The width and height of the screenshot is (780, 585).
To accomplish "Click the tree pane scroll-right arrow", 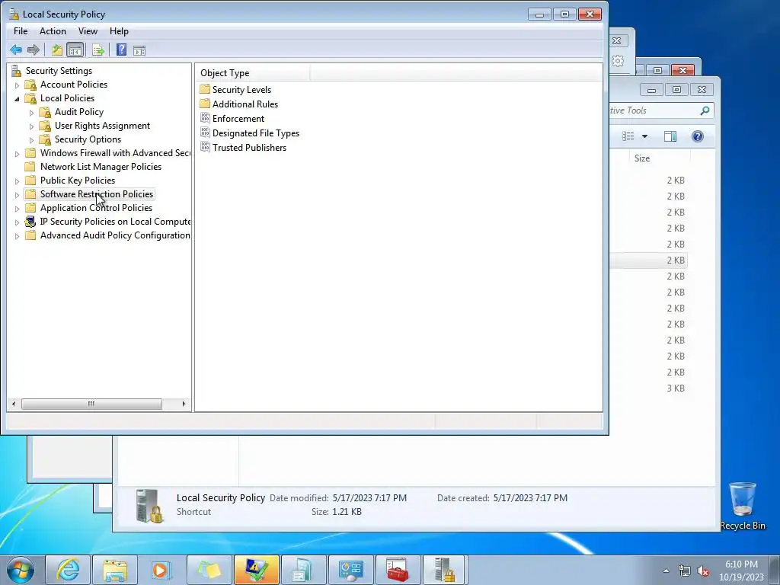I will 184,404.
